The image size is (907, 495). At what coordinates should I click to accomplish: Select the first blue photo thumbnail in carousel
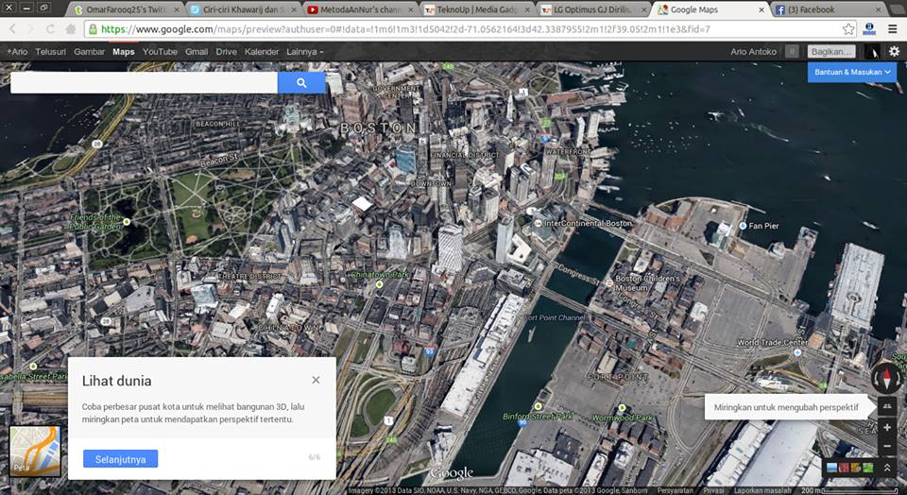point(831,468)
